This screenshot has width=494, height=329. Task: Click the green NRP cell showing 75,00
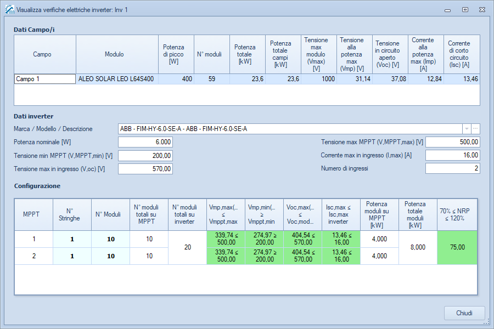pyautogui.click(x=457, y=247)
